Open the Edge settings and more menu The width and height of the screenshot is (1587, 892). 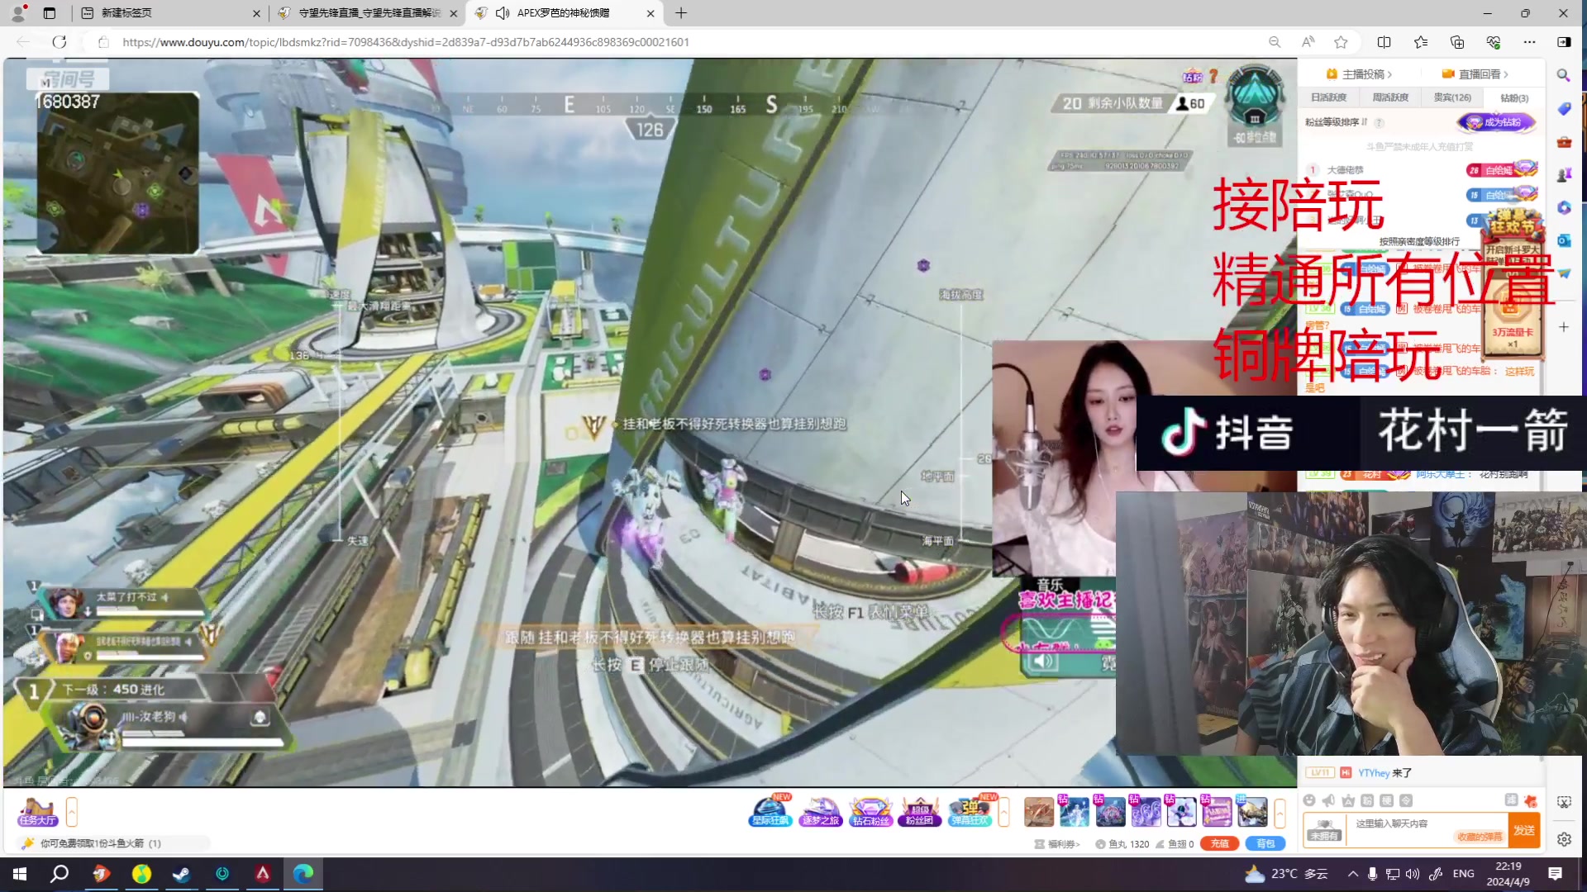pyautogui.click(x=1529, y=42)
